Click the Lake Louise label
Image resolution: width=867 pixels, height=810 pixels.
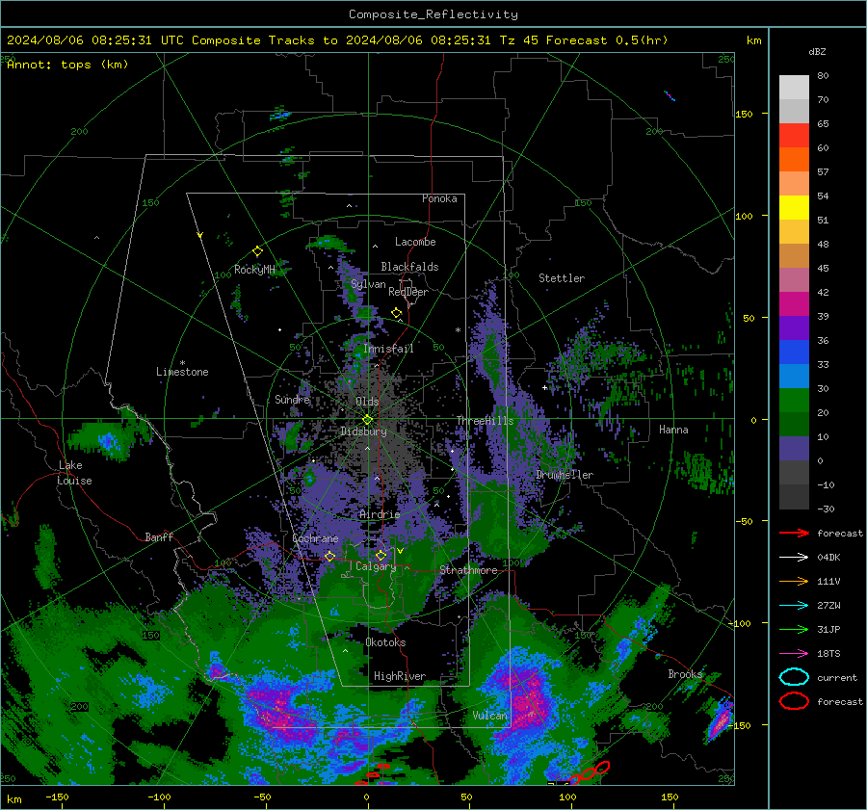[x=74, y=473]
